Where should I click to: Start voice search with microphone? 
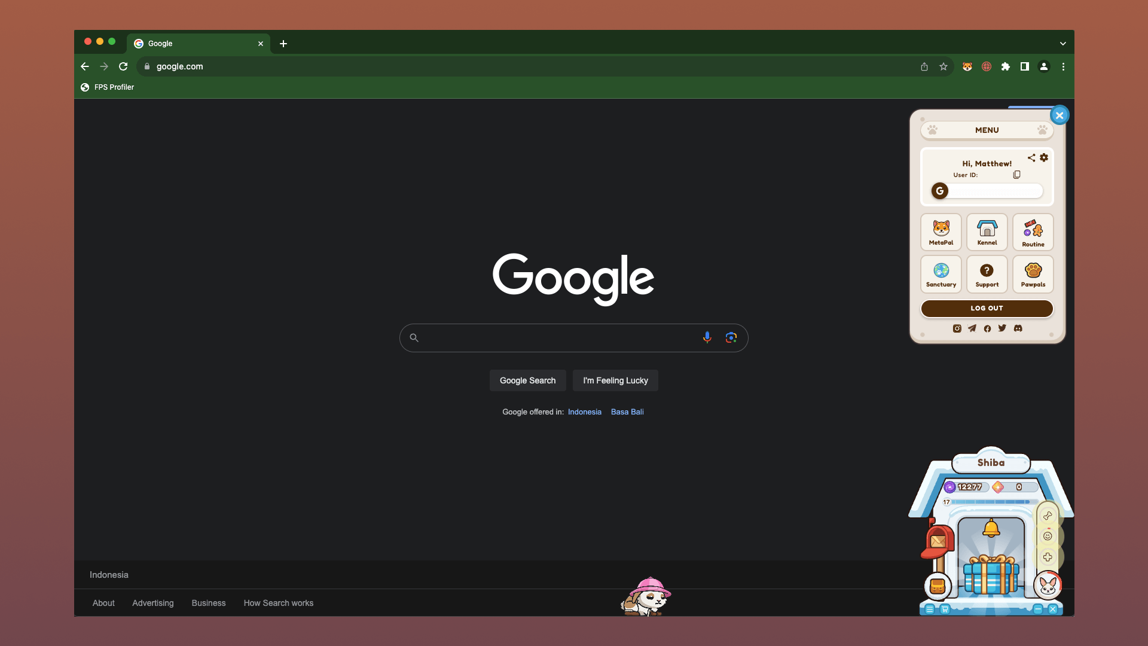coord(707,337)
